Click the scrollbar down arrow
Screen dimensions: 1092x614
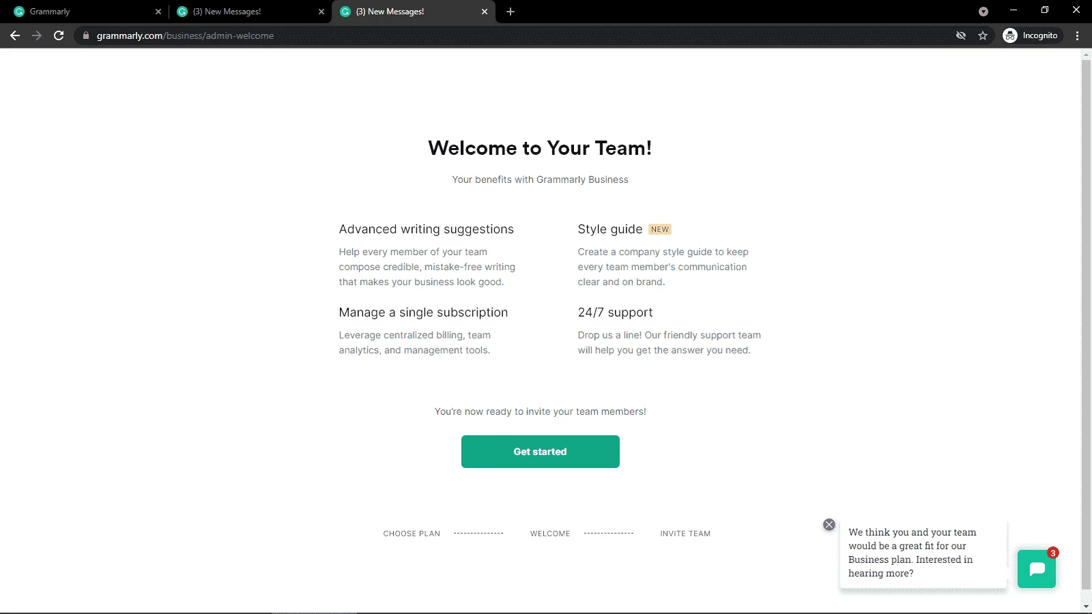tap(1086, 606)
